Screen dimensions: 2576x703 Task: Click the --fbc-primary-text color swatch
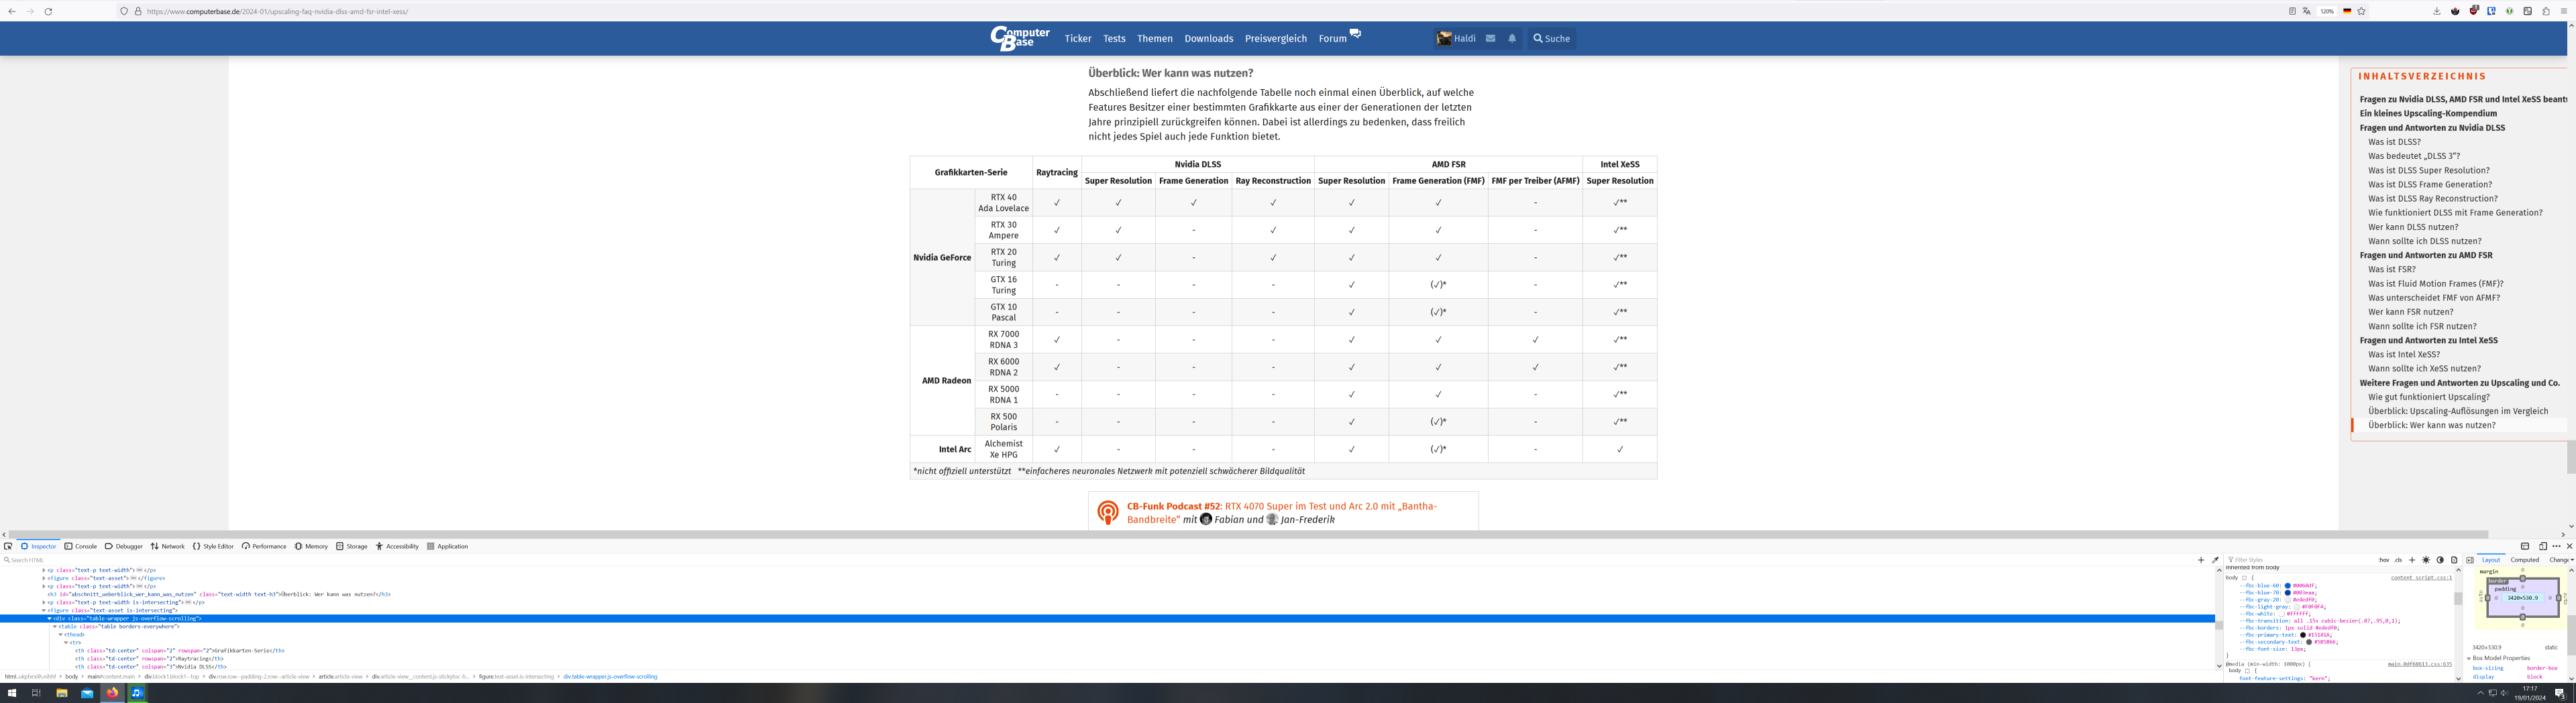click(x=2303, y=635)
